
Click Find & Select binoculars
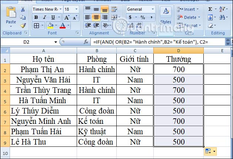pyautogui.click(x=222, y=17)
